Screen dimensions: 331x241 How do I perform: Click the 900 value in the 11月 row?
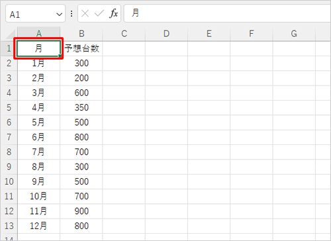point(81,211)
